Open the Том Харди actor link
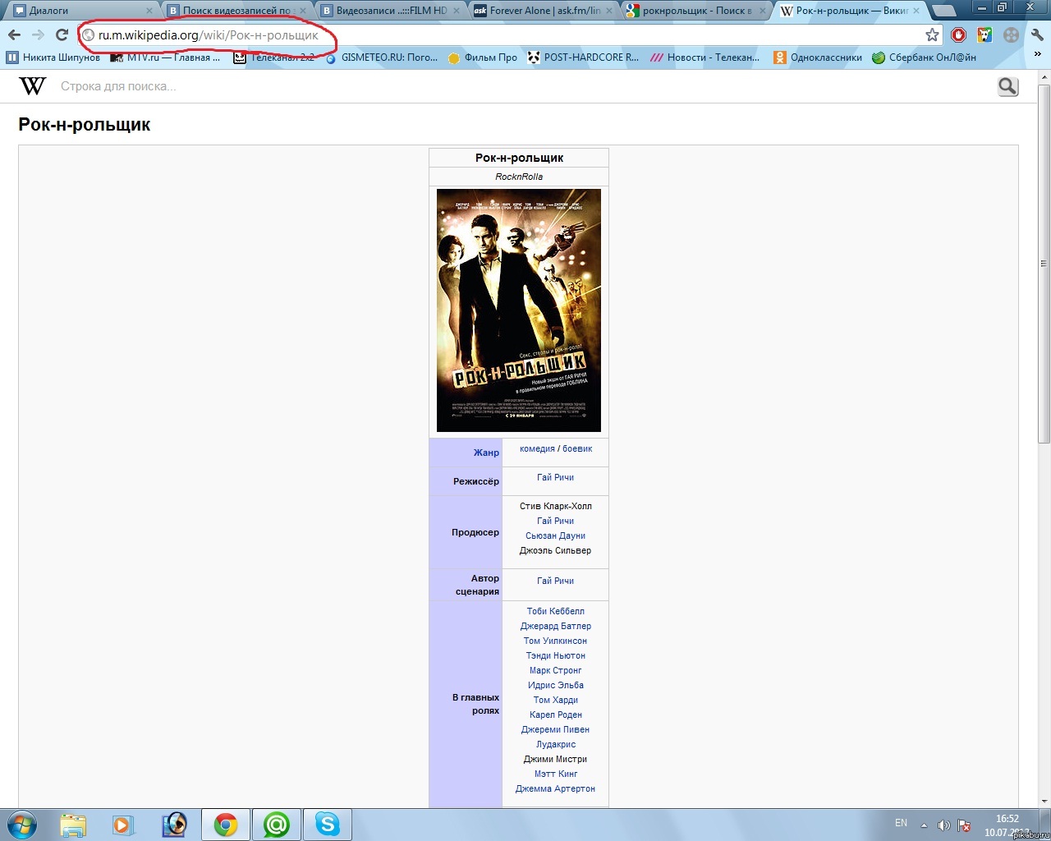This screenshot has height=841, width=1051. click(x=555, y=700)
